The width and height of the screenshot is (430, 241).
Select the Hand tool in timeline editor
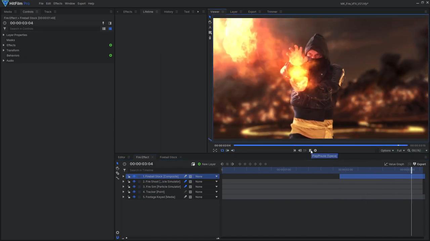click(x=118, y=168)
